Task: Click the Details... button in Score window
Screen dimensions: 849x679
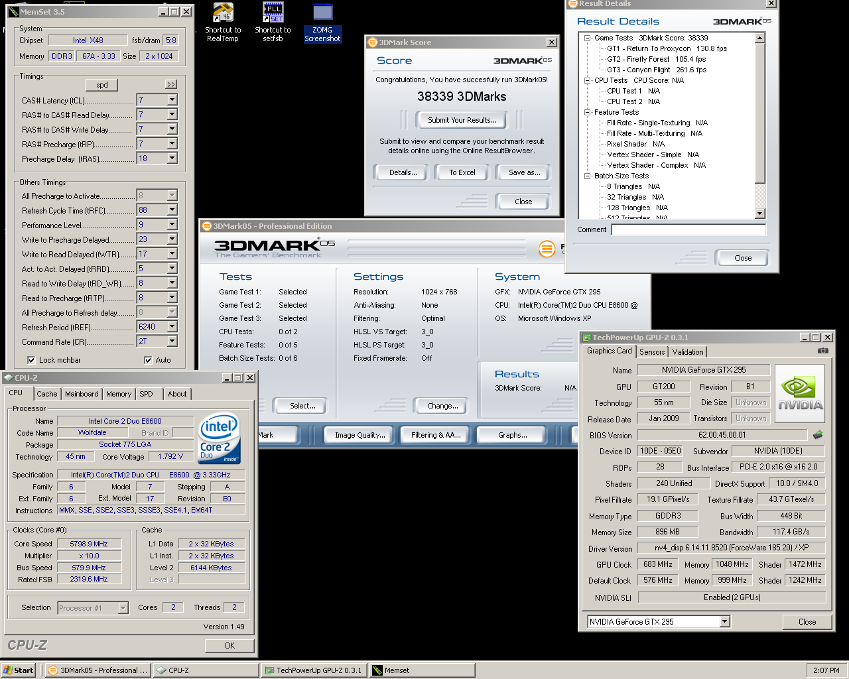Action: coord(403,172)
